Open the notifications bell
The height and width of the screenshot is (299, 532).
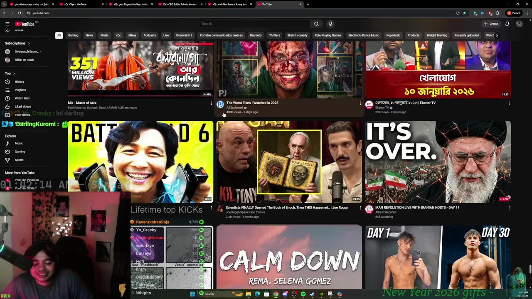[507, 24]
